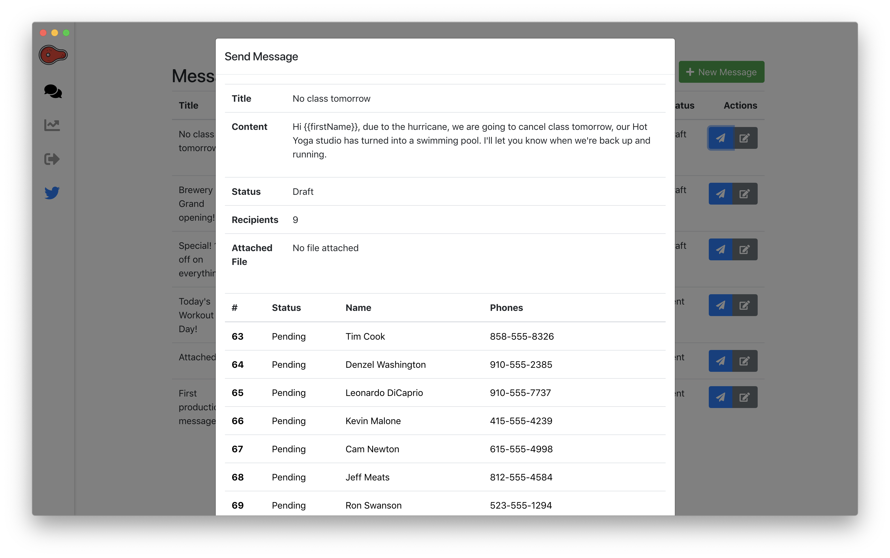This screenshot has height=558, width=890.
Task: Click the Name column header in recipients table
Action: click(358, 308)
